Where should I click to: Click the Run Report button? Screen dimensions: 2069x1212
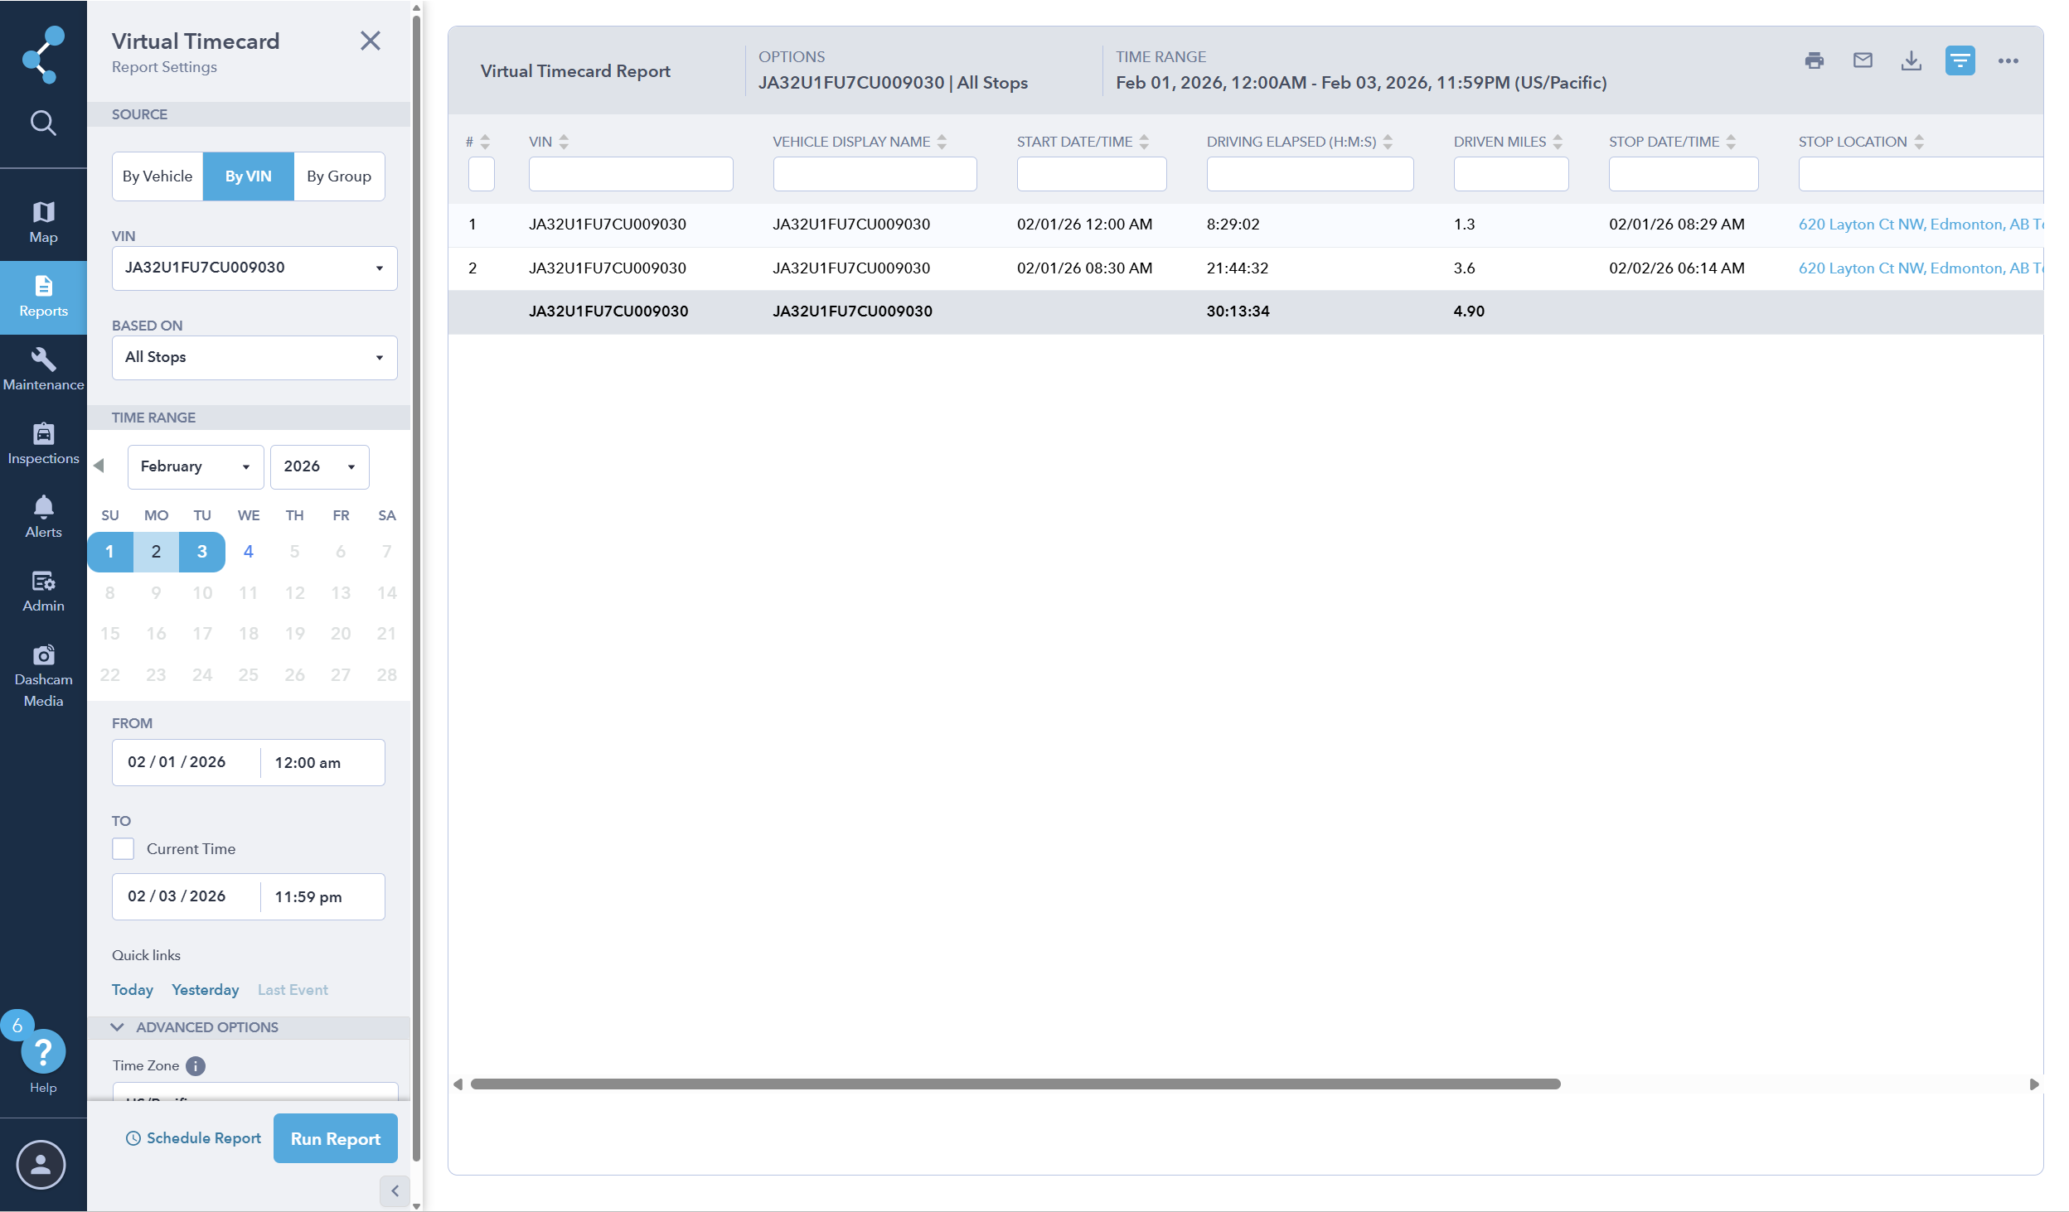click(x=336, y=1138)
